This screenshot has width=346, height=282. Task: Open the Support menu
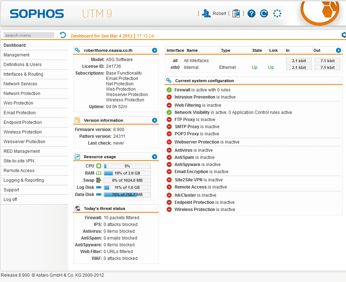click(34, 190)
